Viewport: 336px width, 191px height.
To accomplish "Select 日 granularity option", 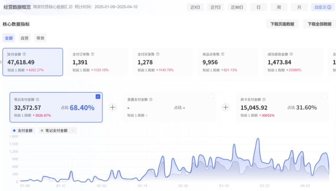I will (258, 7).
